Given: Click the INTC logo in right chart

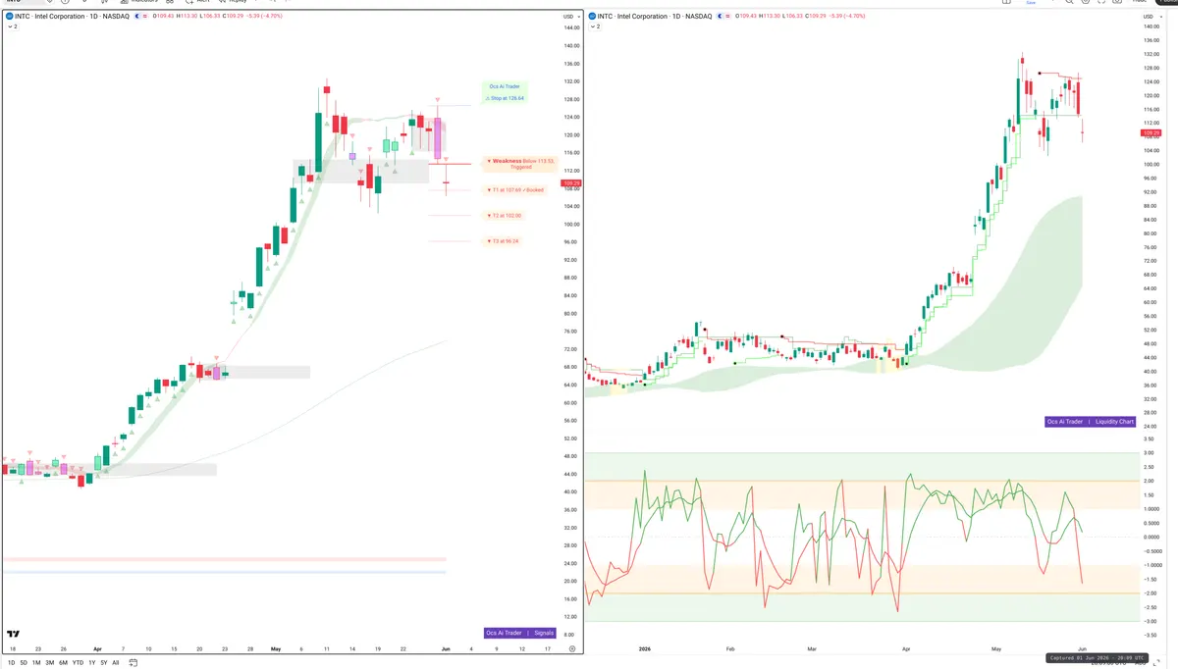Looking at the screenshot, I should tap(592, 16).
